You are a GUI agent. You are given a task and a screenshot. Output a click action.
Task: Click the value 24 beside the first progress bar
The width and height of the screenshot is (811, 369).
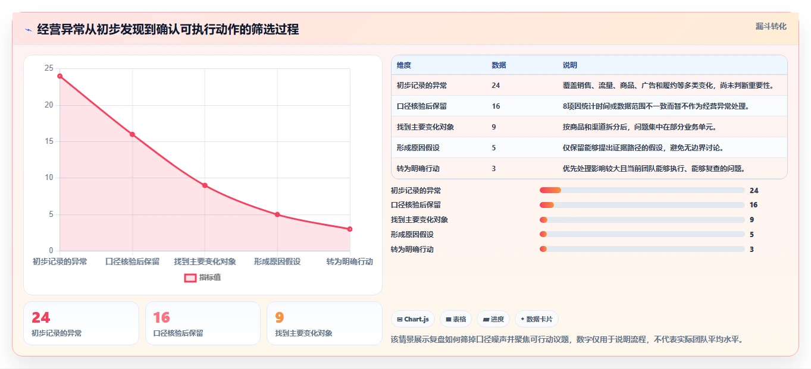click(x=754, y=191)
